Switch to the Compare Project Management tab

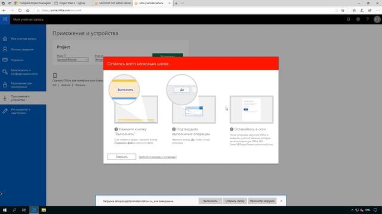33,3
